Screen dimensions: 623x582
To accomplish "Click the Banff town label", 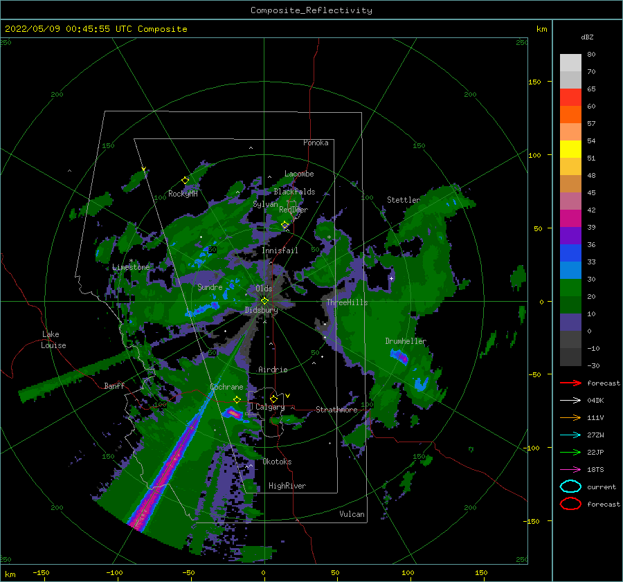I will (114, 385).
